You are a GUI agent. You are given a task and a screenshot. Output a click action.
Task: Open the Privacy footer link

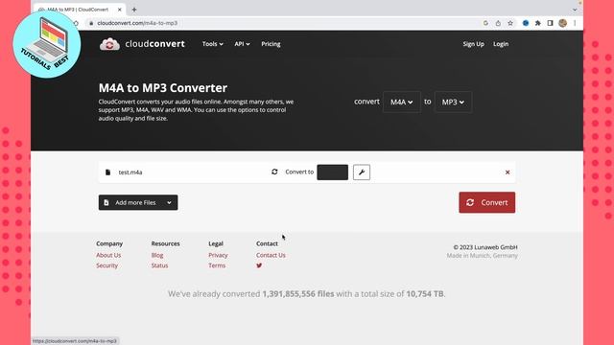pyautogui.click(x=218, y=255)
